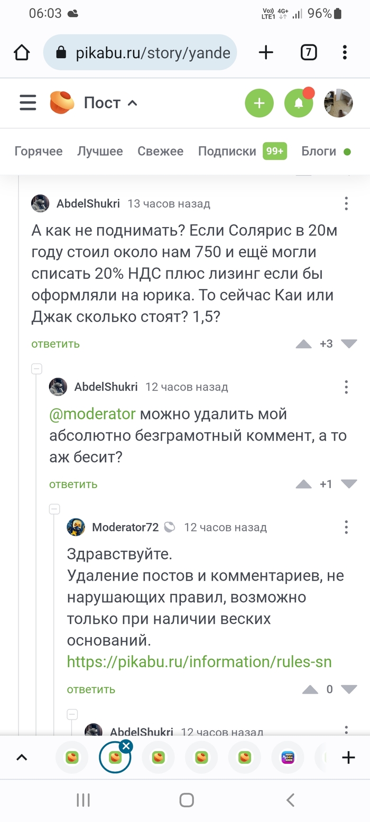Open a new browser tab with the plus icon
Viewport: 370px width, 822px height.
pyautogui.click(x=266, y=52)
